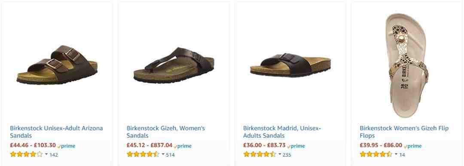Click the star rating of Gizeh Women's Sandals

click(x=143, y=154)
